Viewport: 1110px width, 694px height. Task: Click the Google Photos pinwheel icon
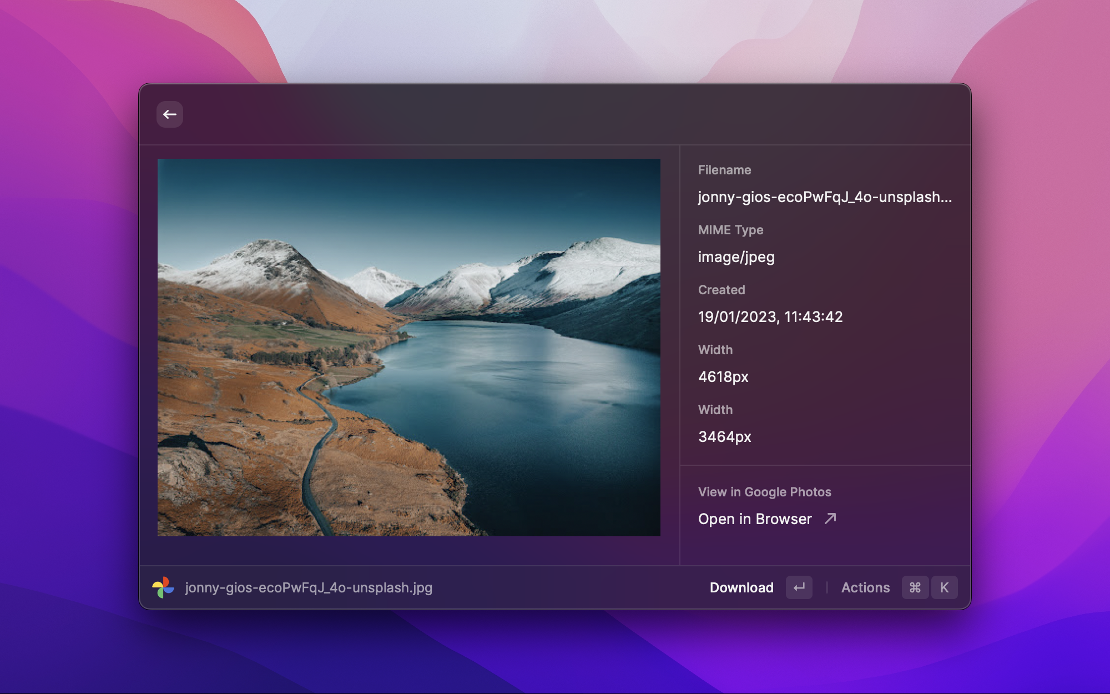point(163,587)
